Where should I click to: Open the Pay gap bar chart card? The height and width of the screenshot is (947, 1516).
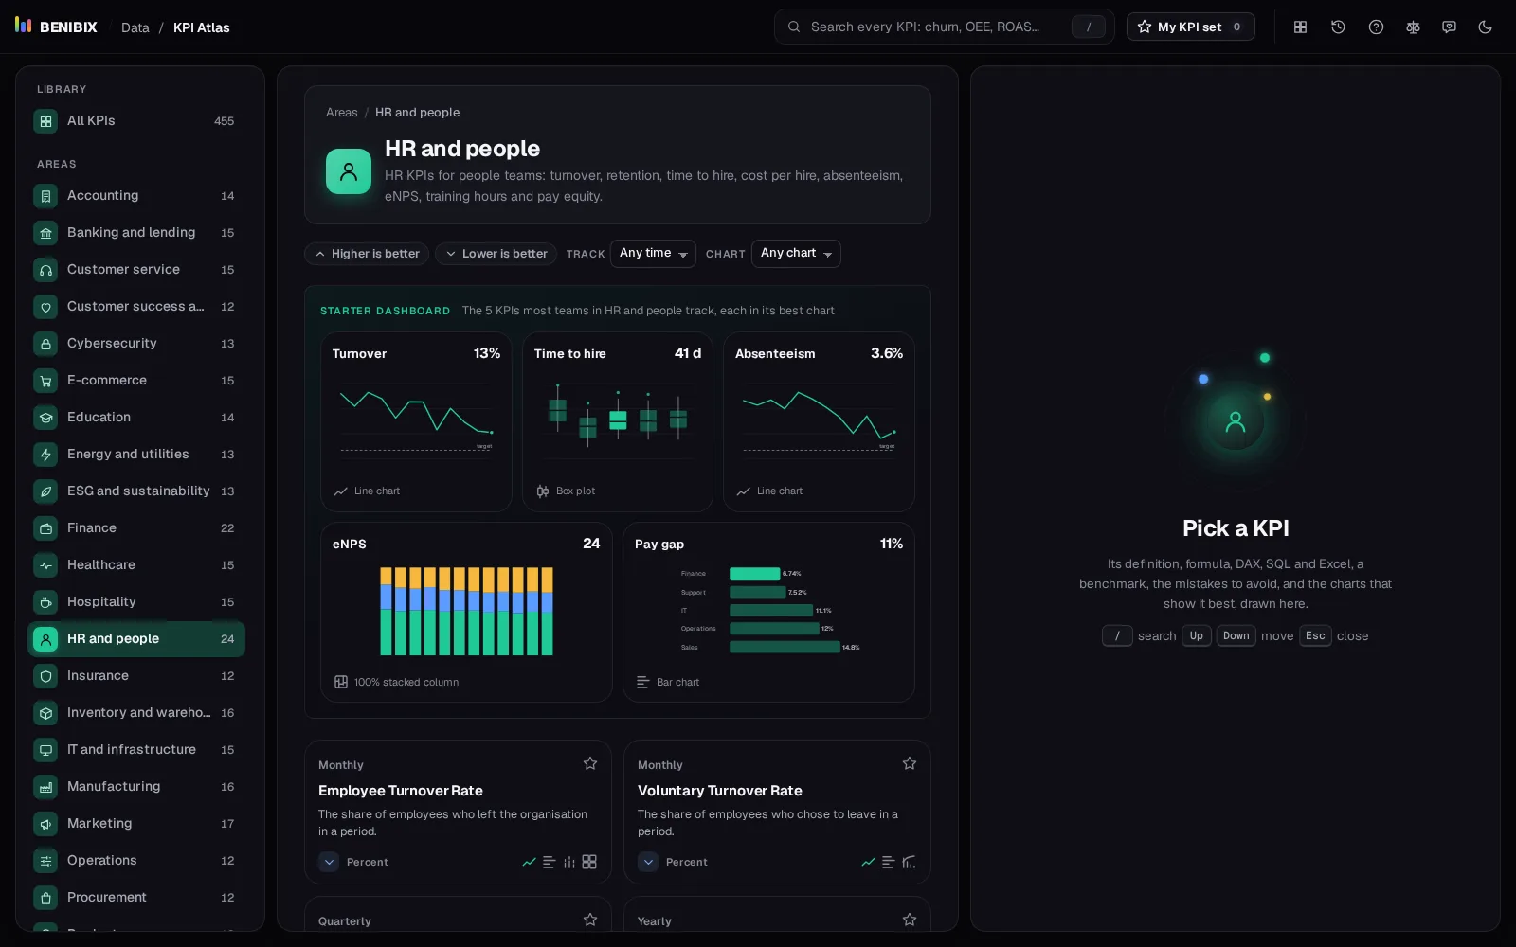point(768,613)
